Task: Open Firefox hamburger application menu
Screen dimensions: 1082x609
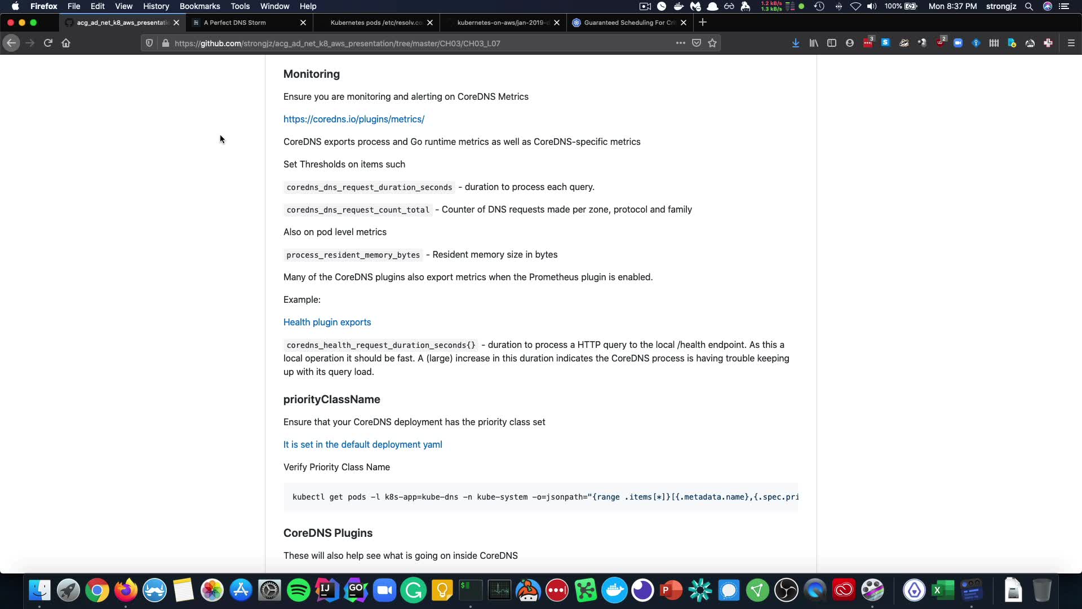Action: pos(1071,43)
